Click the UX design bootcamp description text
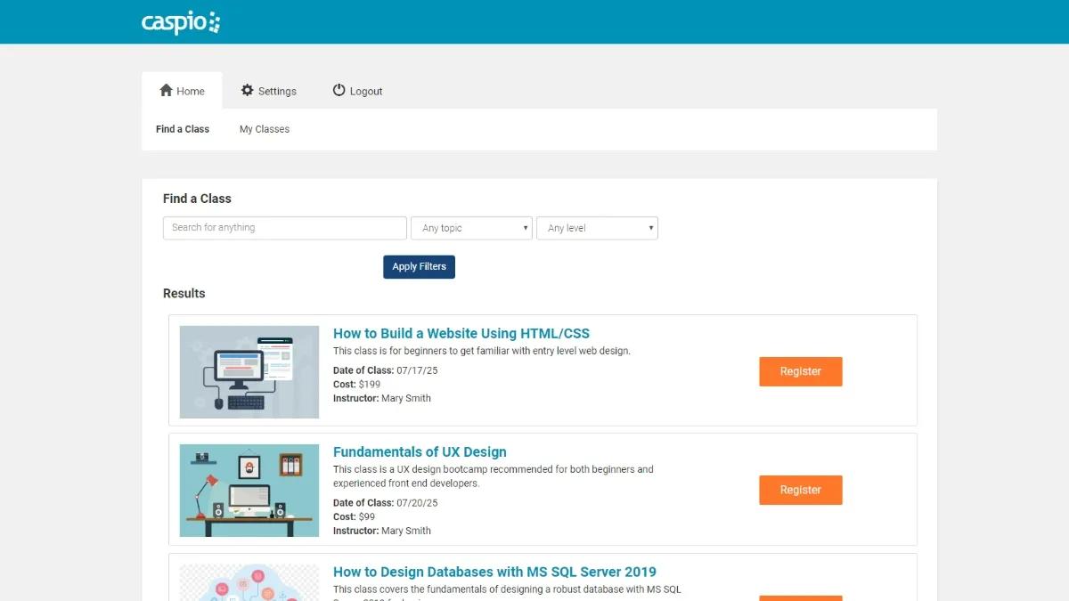Viewport: 1069px width, 601px height. pyautogui.click(x=494, y=476)
